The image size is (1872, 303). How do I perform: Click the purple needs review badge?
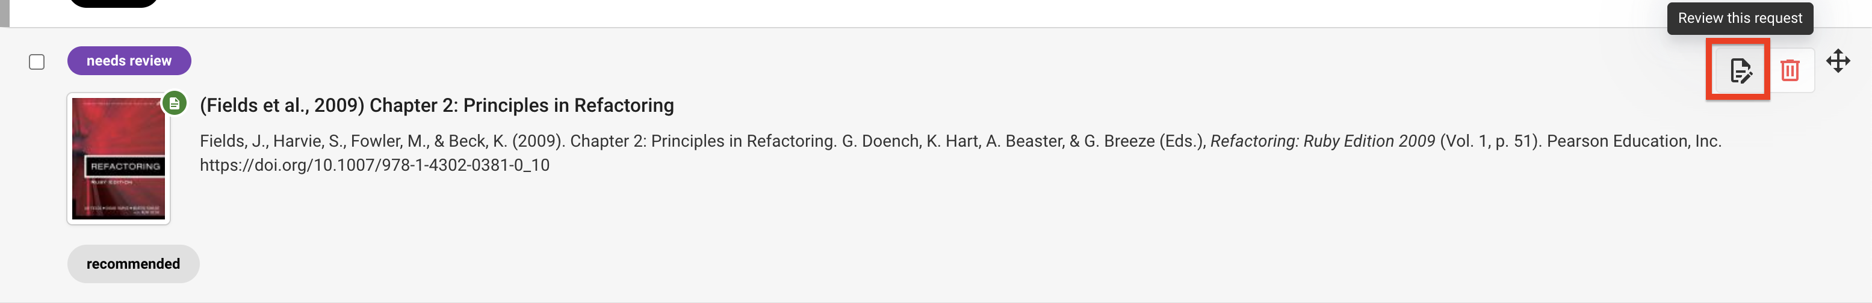pyautogui.click(x=129, y=61)
